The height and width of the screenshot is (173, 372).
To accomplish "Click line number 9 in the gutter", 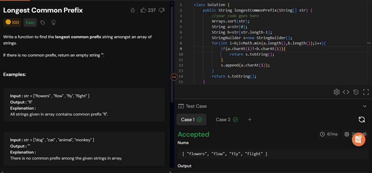I will 181,49.
